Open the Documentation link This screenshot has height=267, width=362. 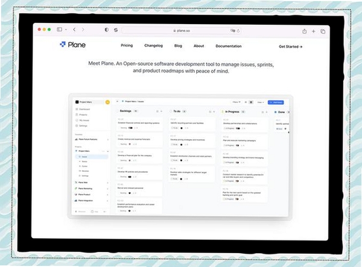229,46
